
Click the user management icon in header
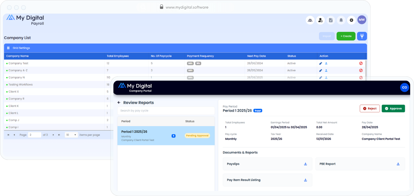click(x=320, y=20)
